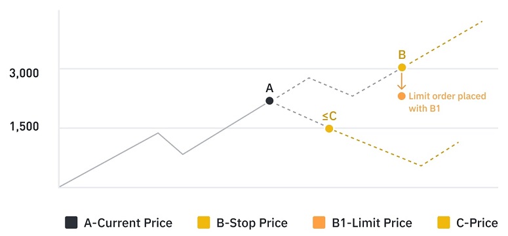Click the yellow point C marker
The height and width of the screenshot is (236, 508).
click(329, 129)
